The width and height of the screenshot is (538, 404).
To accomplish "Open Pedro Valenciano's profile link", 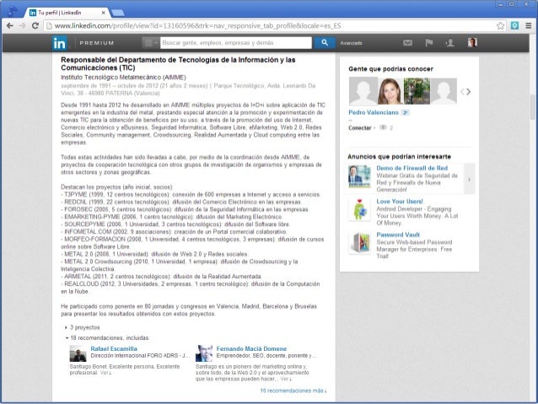I will [374, 112].
